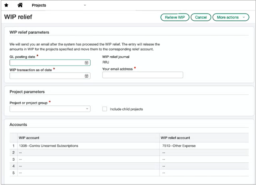This screenshot has width=256, height=185.
Task: Open WIP transaction date calendar picker
Action: (86, 76)
